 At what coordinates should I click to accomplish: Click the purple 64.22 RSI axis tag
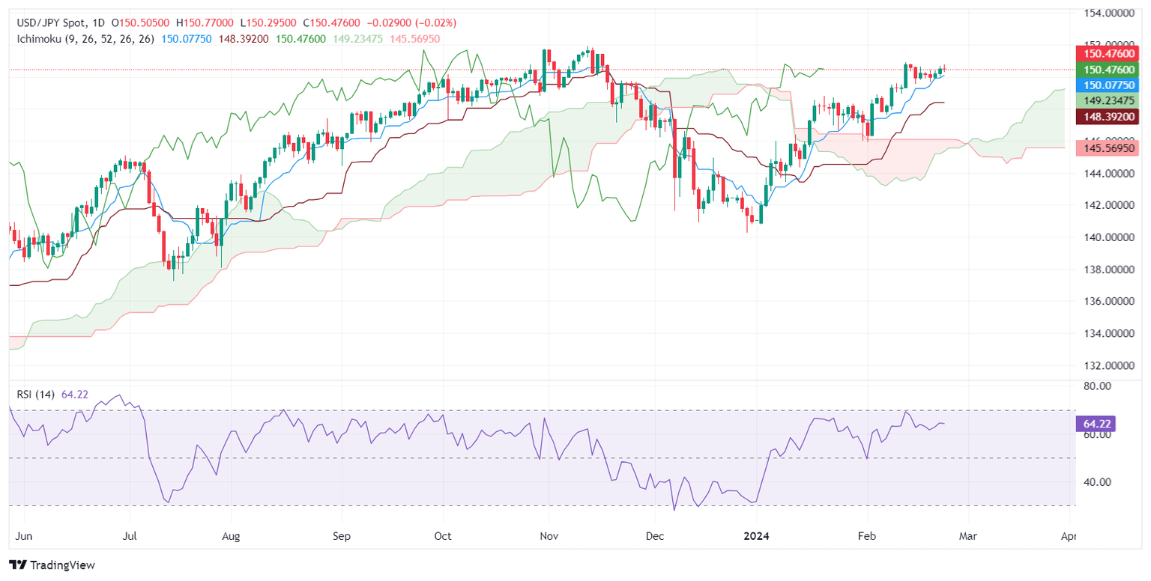[1096, 424]
